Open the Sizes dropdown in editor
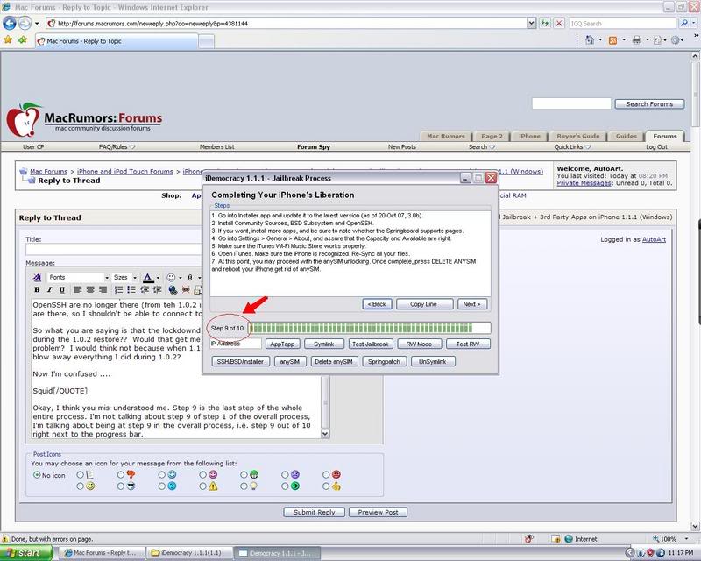 (124, 277)
